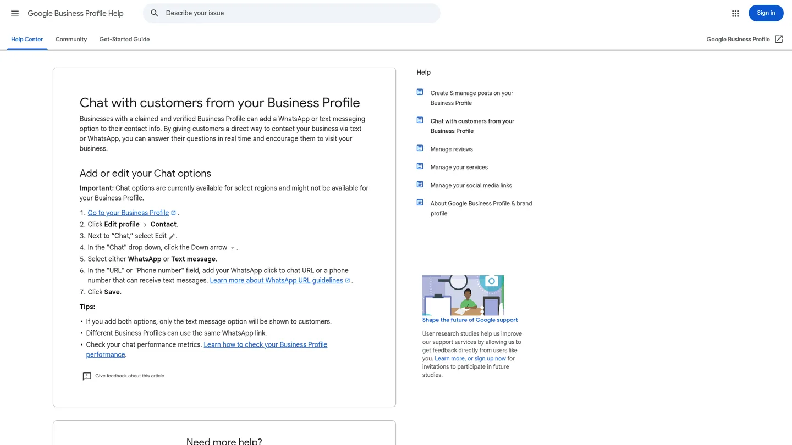792x445 pixels.
Task: Open the Google apps grid
Action: 735,13
